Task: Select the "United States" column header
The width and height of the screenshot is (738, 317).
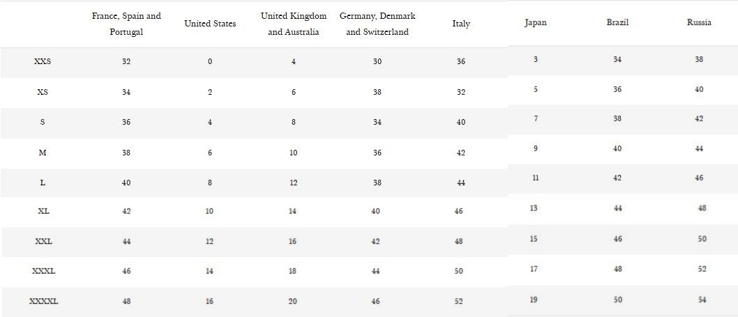Action: (210, 24)
